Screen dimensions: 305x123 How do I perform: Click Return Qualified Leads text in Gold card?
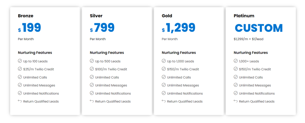point(185,102)
